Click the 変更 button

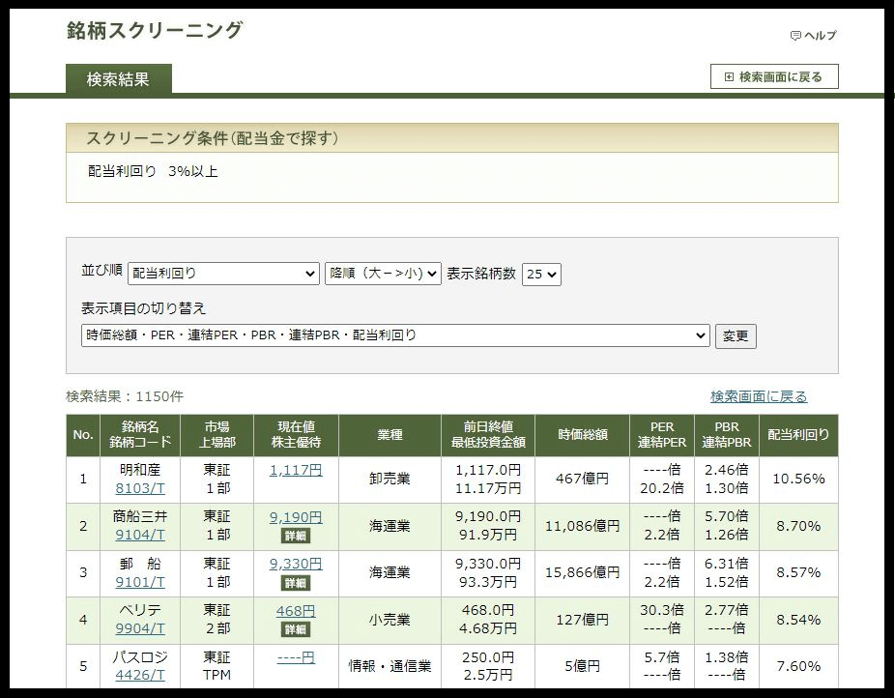736,335
